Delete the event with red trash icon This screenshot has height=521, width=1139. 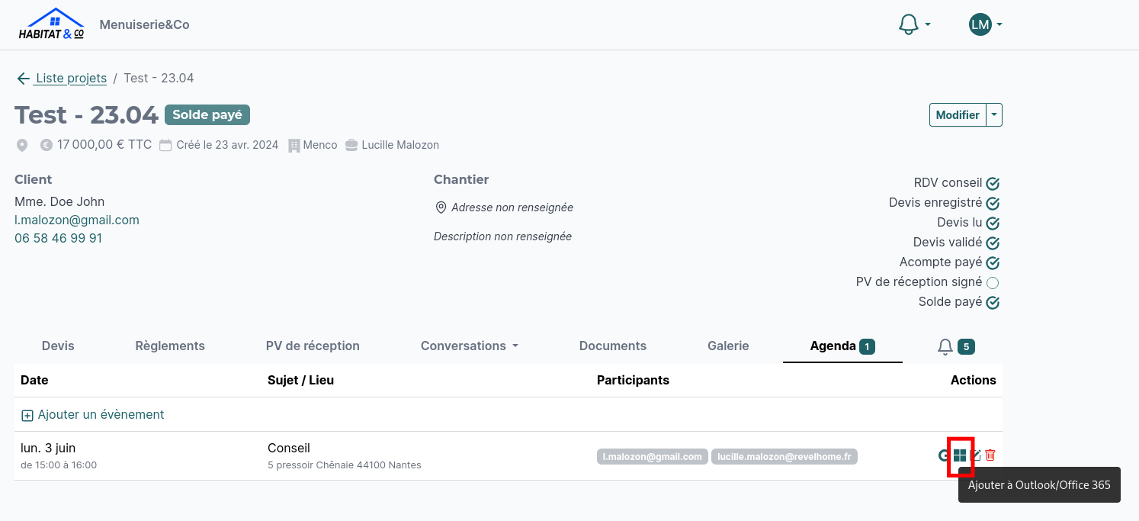click(x=990, y=455)
